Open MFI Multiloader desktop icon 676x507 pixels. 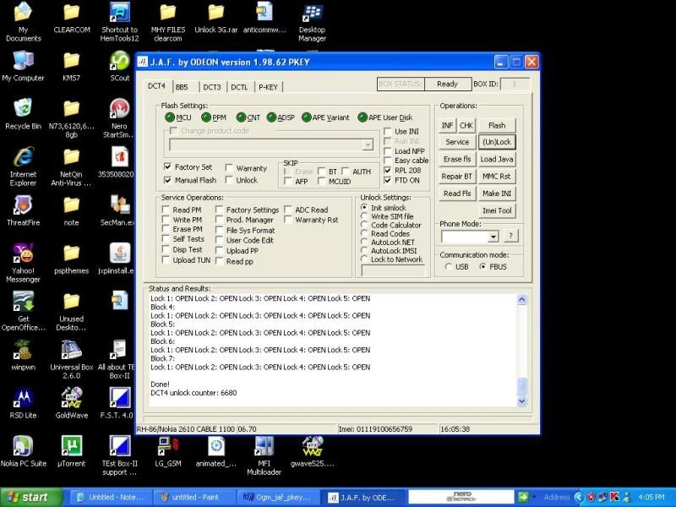264,456
